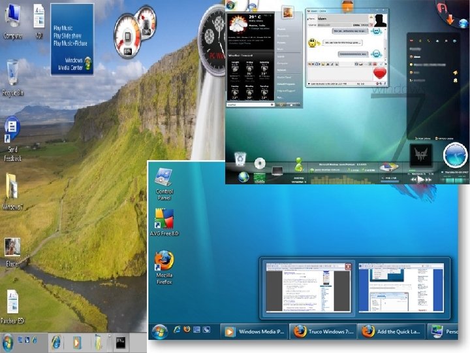470x353 pixels.
Task: Click the start menu search box
Action: point(250,105)
